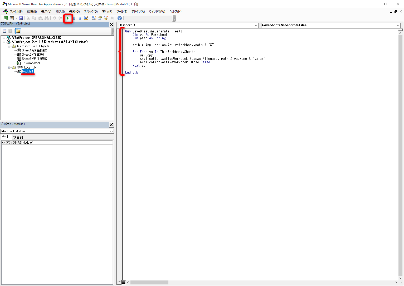
Task: Click the Paste clipboard icon
Action: [40, 18]
